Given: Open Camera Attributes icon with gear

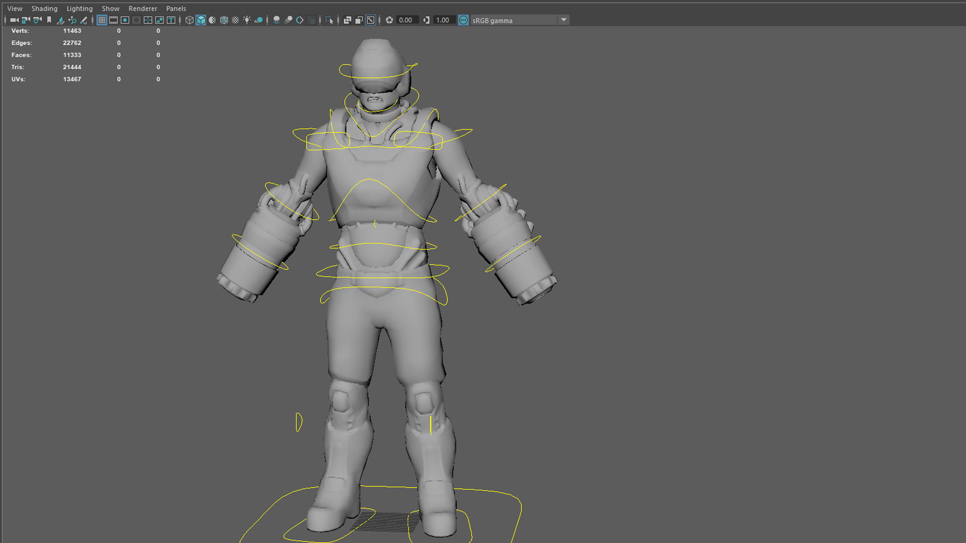Looking at the screenshot, I should click(x=37, y=20).
